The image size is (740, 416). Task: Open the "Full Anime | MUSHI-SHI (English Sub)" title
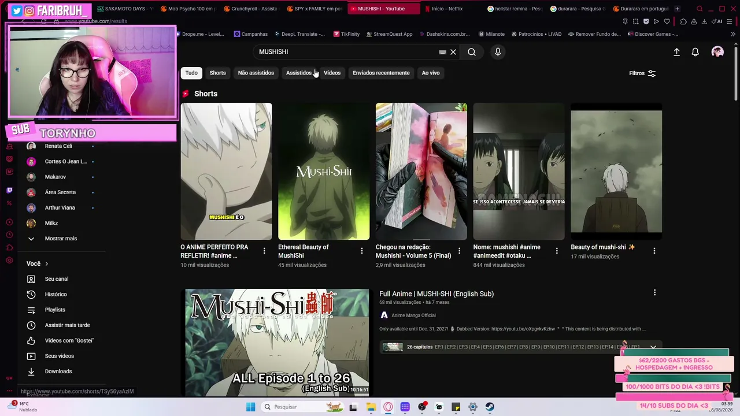[436, 294]
